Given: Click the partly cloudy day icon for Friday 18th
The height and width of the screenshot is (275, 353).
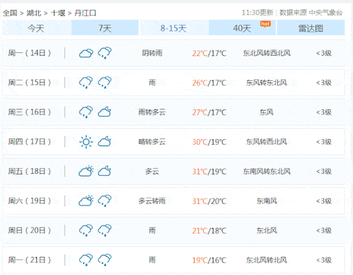Looking at the screenshot, I should [85, 172].
